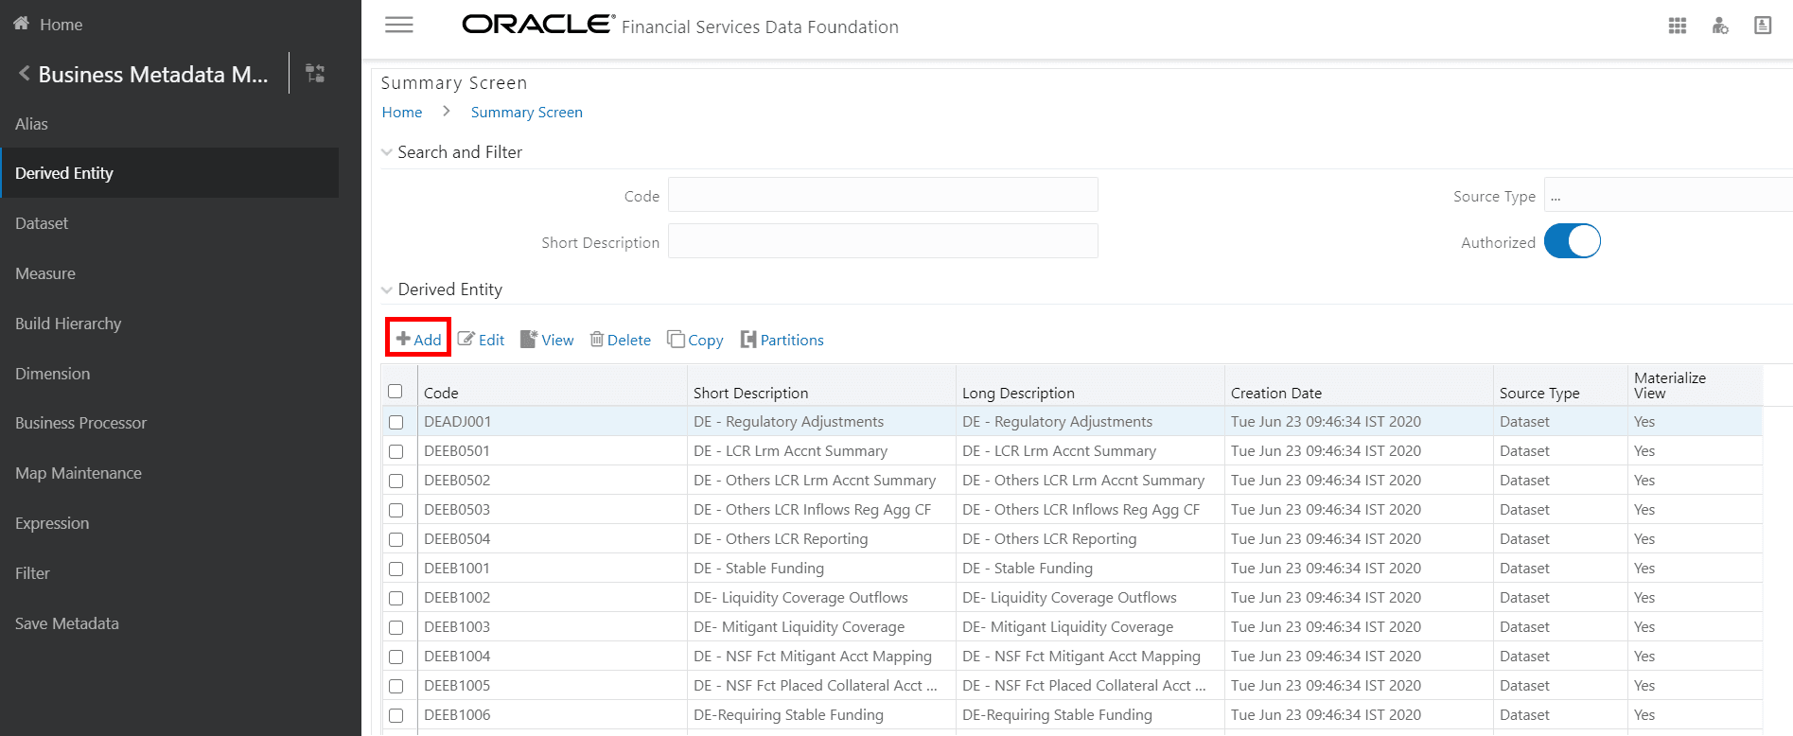Go to Home in the sidebar

click(x=61, y=25)
